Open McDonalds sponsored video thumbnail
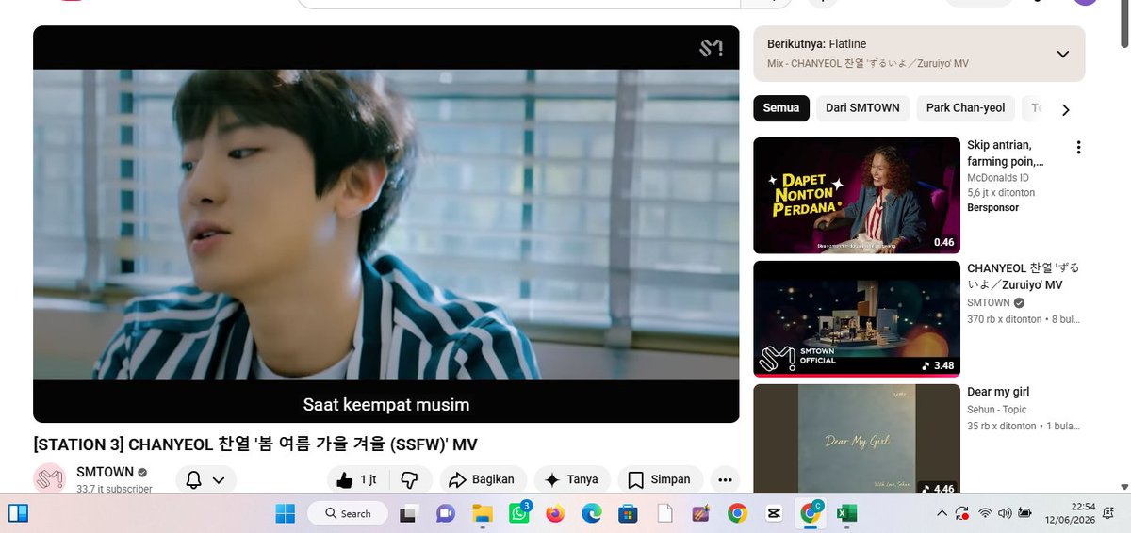Viewport: 1131px width, 533px height. click(x=856, y=196)
